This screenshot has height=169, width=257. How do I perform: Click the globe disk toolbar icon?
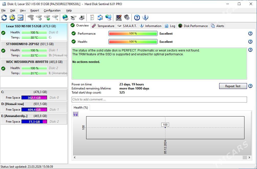point(65,18)
